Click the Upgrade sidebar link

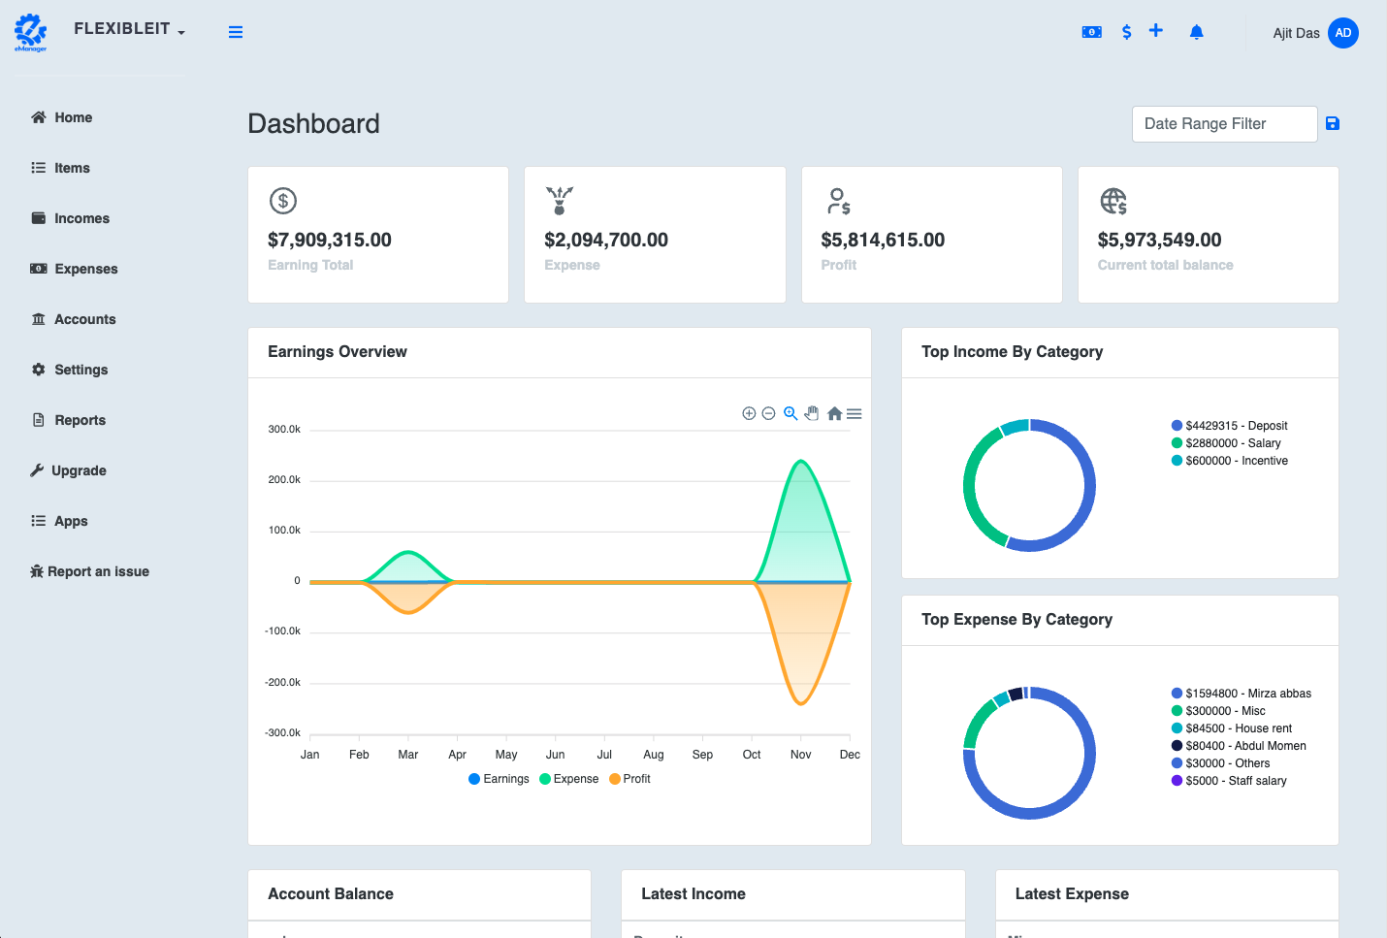point(79,470)
